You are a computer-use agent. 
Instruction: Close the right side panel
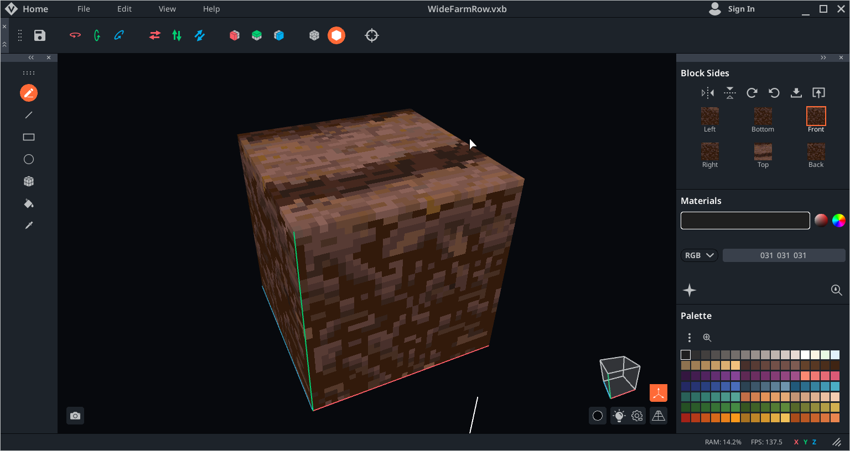tap(841, 57)
